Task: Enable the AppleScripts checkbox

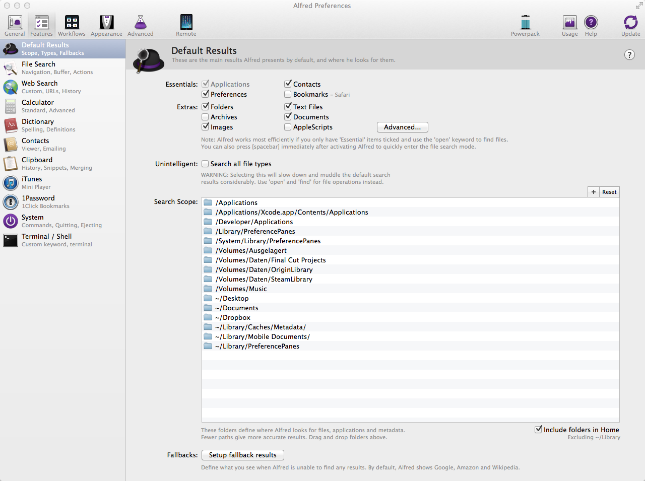Action: click(288, 127)
